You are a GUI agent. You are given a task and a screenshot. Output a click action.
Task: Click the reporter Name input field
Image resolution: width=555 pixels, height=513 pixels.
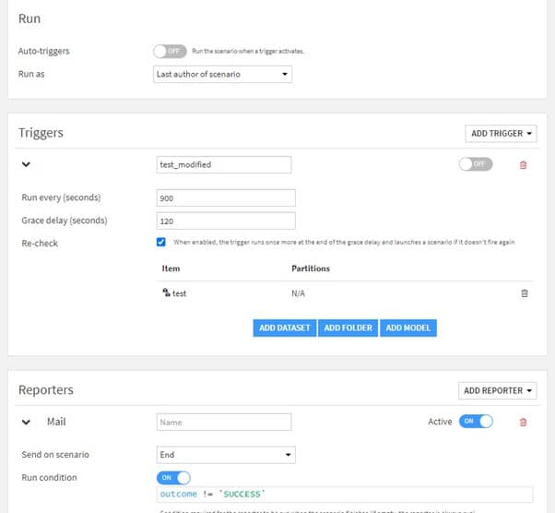point(224,423)
